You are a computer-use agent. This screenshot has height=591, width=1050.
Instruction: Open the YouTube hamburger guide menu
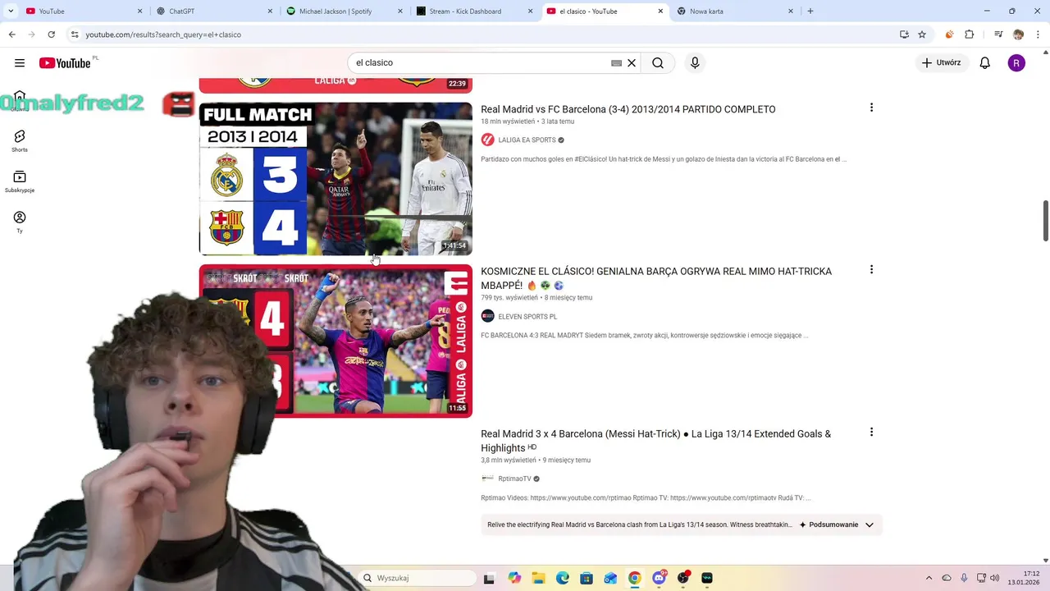point(20,63)
